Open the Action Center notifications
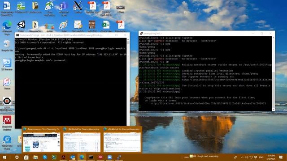Image resolution: width=287 pixels, height=161 pixels. 281,157
